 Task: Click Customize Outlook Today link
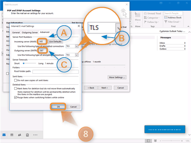tap(172, 31)
